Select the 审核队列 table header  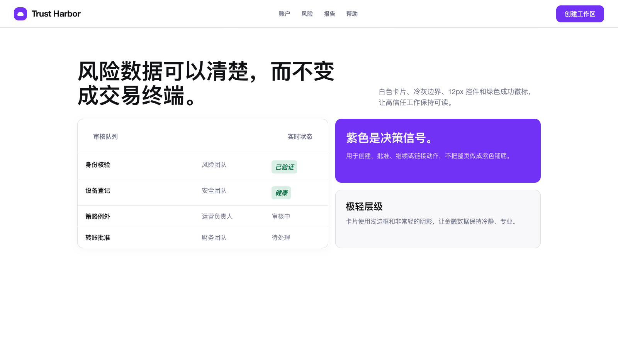click(x=105, y=136)
